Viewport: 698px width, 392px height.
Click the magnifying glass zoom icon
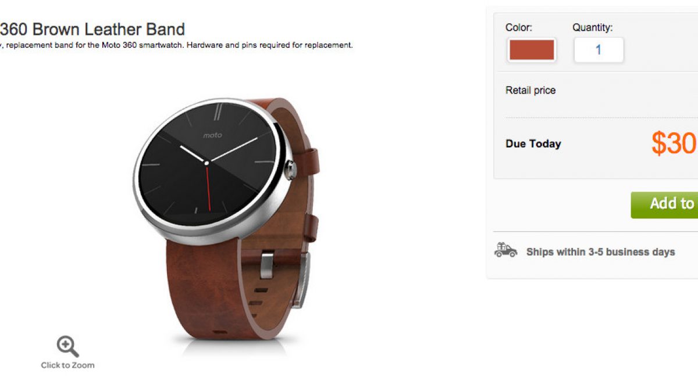pyautogui.click(x=67, y=346)
